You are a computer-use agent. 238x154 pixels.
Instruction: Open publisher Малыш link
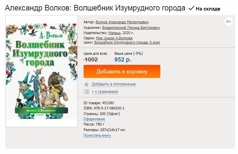[115, 33]
